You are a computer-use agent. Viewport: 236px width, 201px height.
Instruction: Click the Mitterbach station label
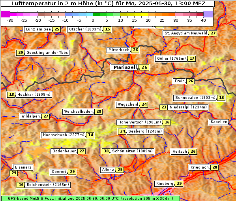[119, 50]
